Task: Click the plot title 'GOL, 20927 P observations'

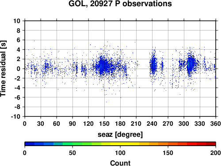Action: click(x=120, y=4)
